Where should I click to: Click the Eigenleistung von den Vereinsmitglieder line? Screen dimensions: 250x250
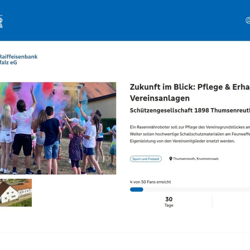pos(182,141)
